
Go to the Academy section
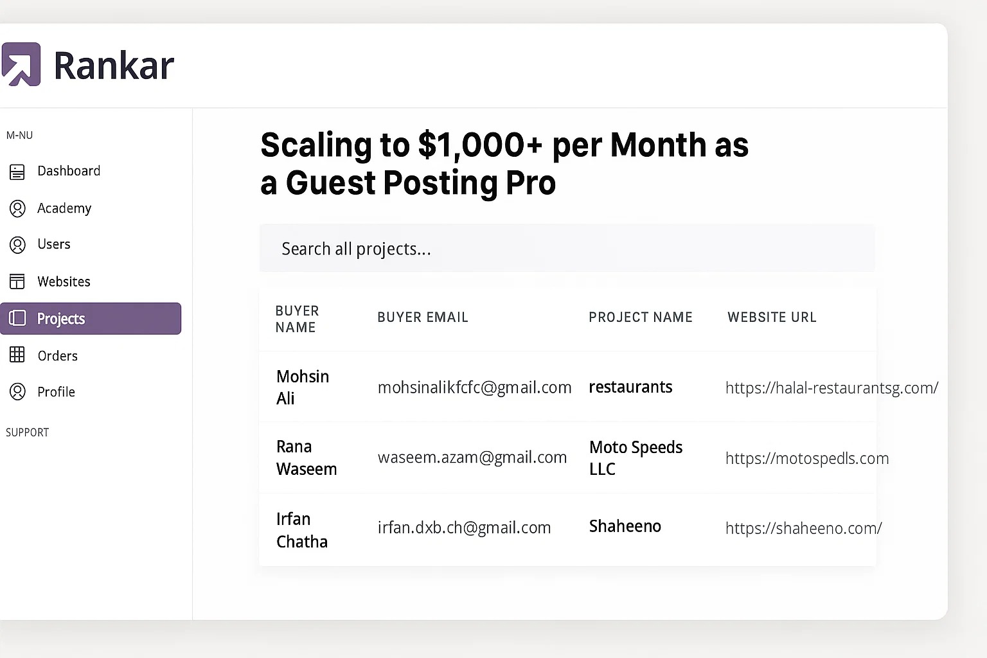coord(64,208)
